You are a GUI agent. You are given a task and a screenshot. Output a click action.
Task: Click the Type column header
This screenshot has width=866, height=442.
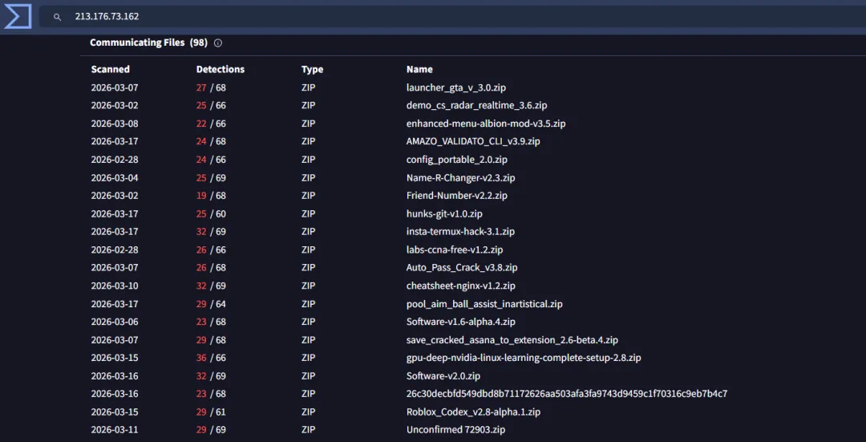coord(312,70)
